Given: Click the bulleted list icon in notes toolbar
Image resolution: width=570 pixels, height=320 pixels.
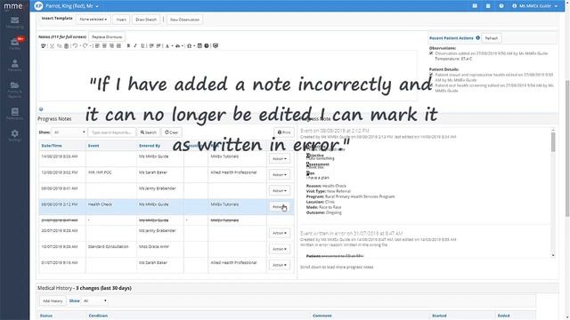Looking at the screenshot, I should [159, 46].
